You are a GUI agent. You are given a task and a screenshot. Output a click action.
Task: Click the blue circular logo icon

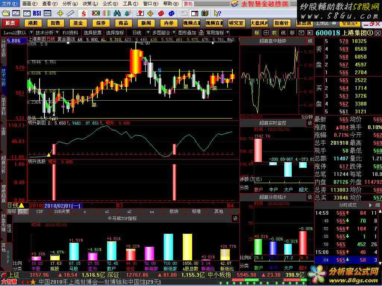(x=171, y=13)
